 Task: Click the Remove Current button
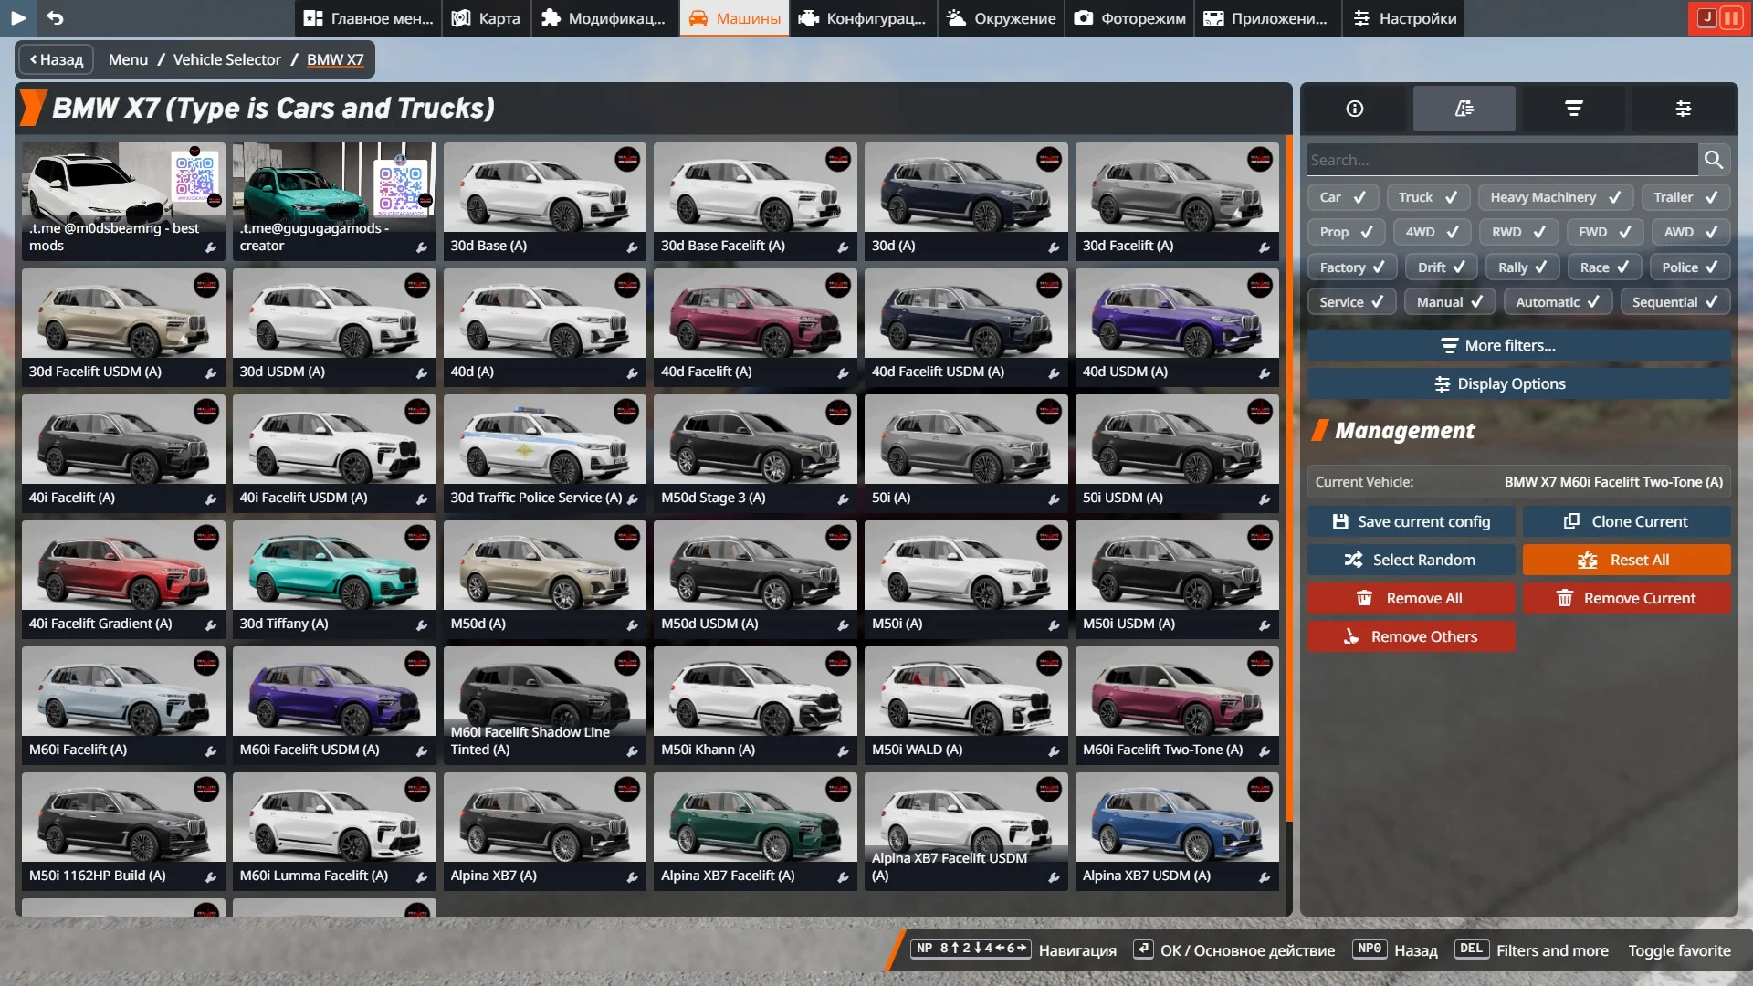coord(1626,599)
